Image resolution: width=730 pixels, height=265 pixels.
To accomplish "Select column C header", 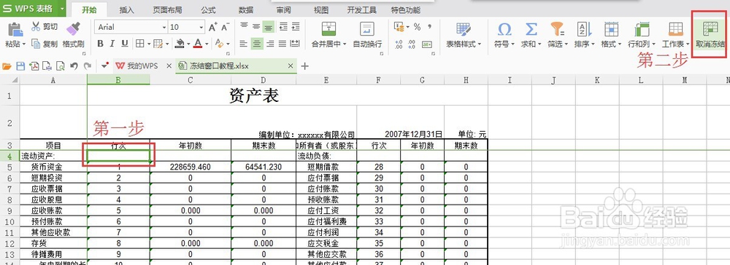I will click(191, 80).
